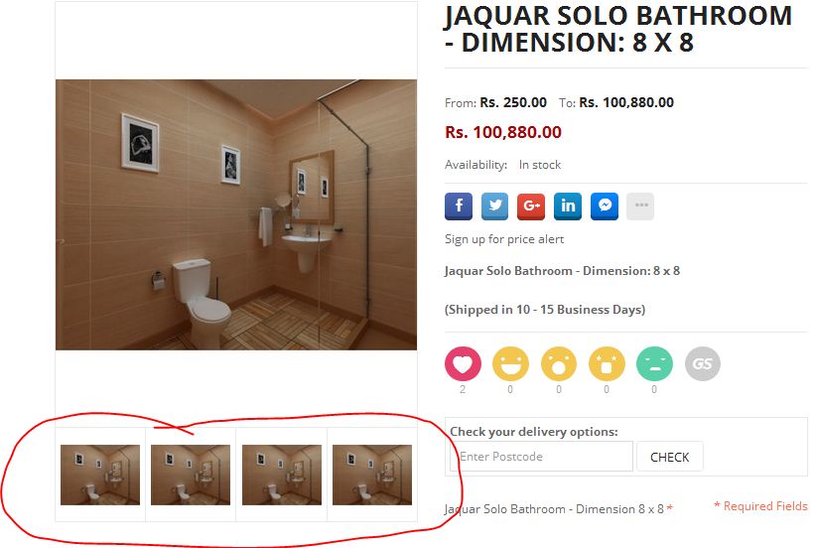Select the first bathroom thumbnail

click(100, 475)
